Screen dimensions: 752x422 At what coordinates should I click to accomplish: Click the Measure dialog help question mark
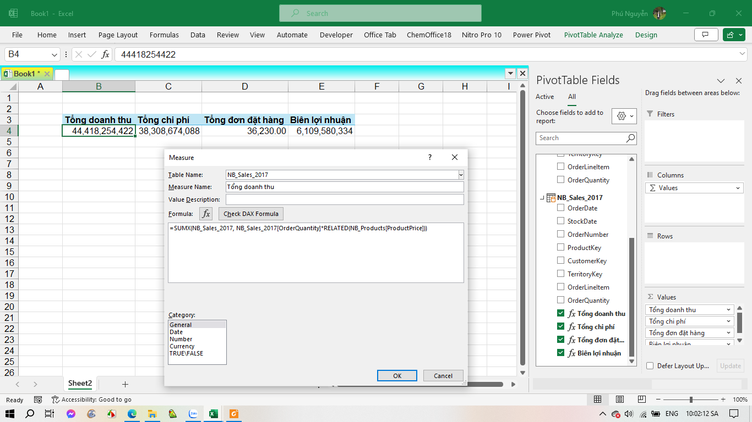click(x=430, y=157)
